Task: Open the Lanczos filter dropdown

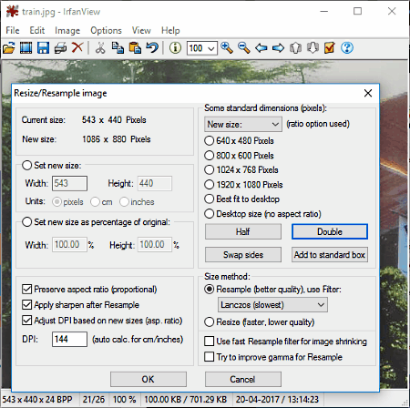Action: pyautogui.click(x=272, y=305)
